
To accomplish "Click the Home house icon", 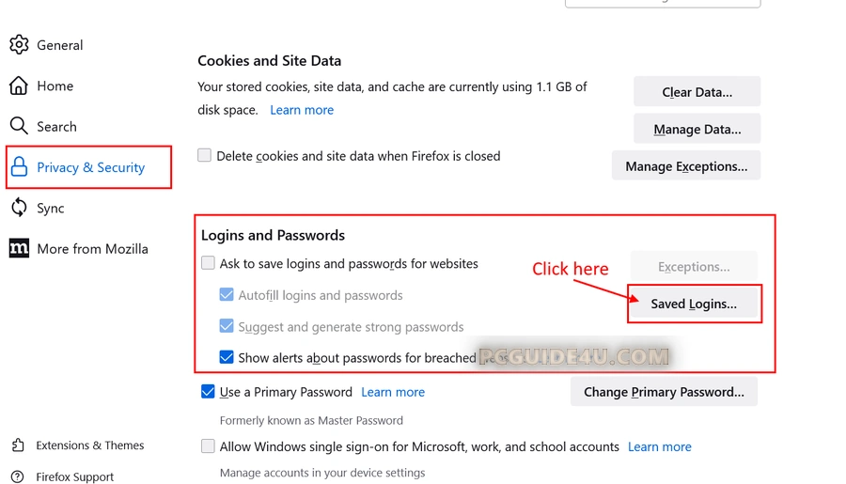I will point(19,86).
